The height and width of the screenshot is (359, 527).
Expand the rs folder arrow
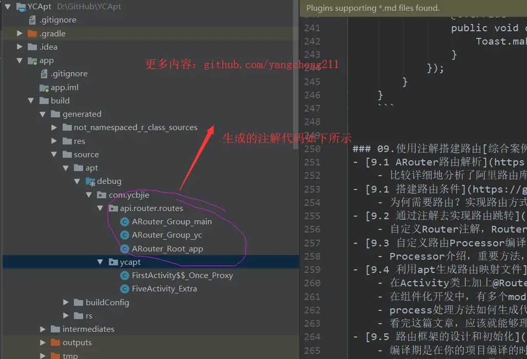click(x=66, y=315)
